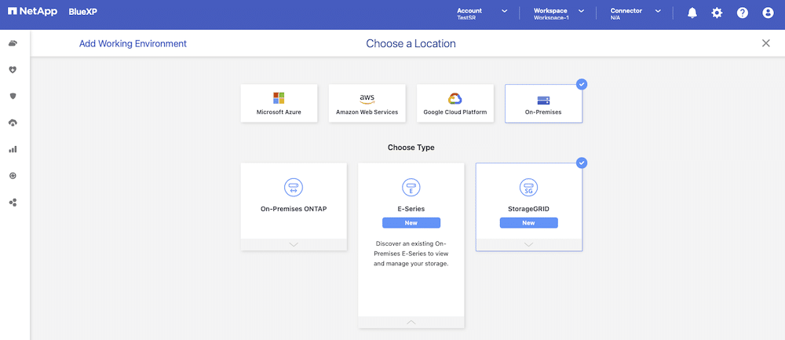785x340 pixels.
Task: Open the Connector dropdown
Action: tap(635, 13)
